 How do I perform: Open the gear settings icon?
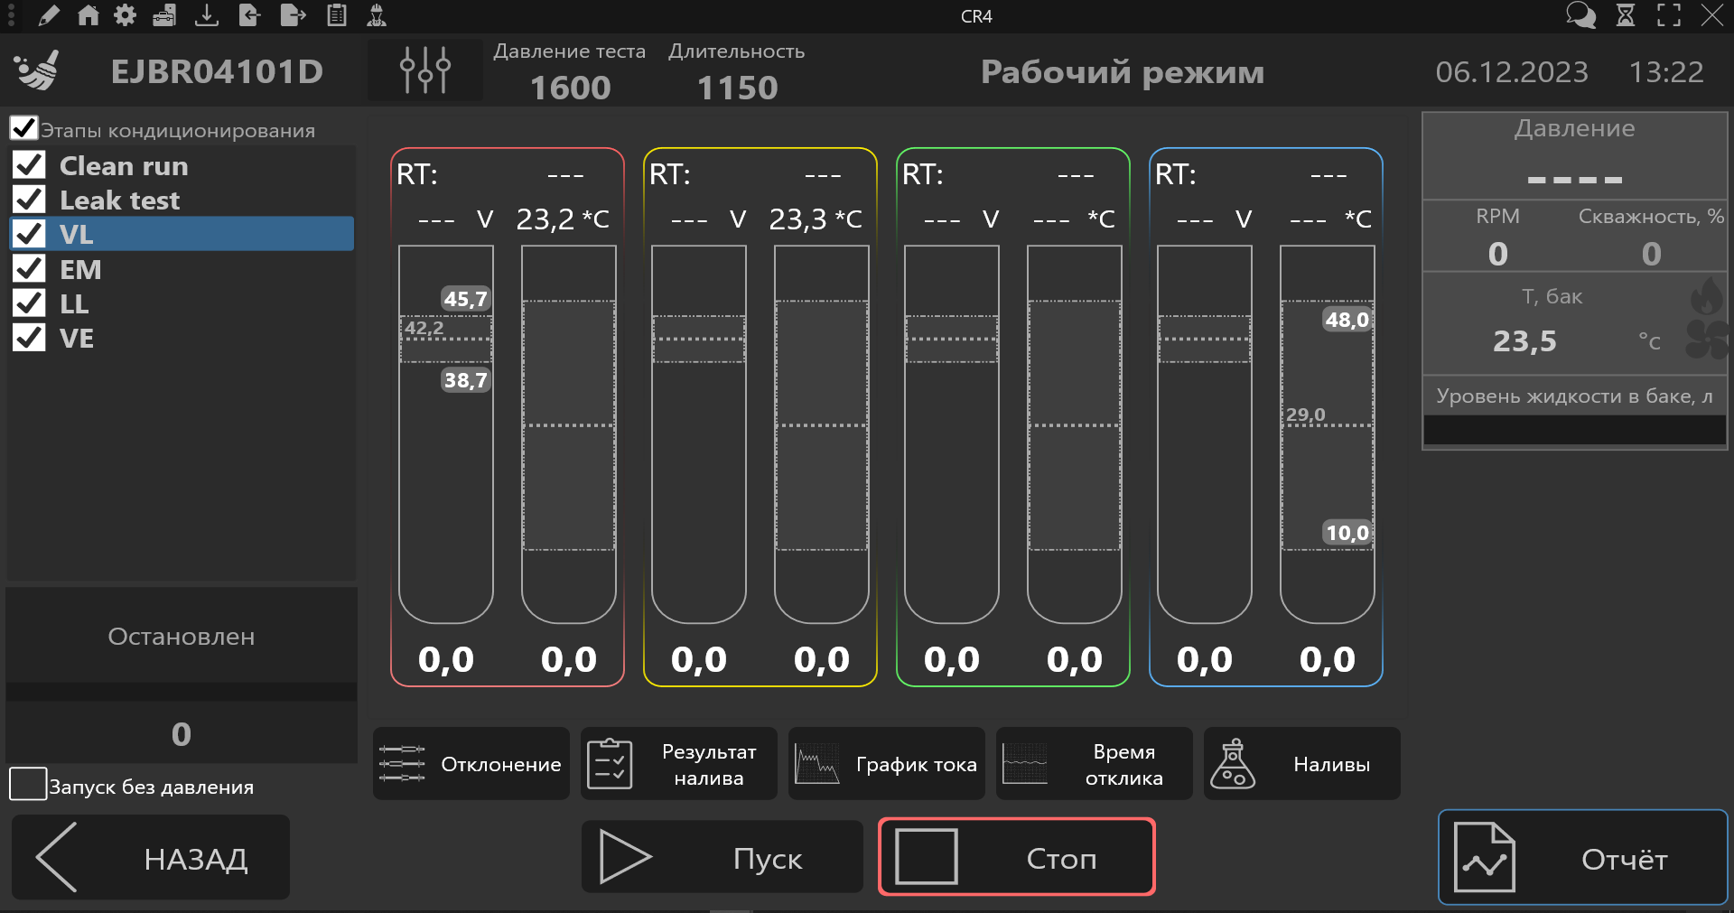tap(126, 15)
